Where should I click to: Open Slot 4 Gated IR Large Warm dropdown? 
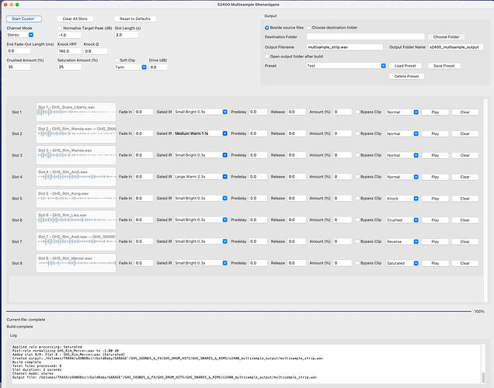point(200,177)
